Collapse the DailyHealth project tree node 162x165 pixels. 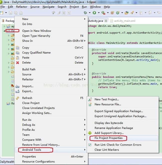pos(4,31)
